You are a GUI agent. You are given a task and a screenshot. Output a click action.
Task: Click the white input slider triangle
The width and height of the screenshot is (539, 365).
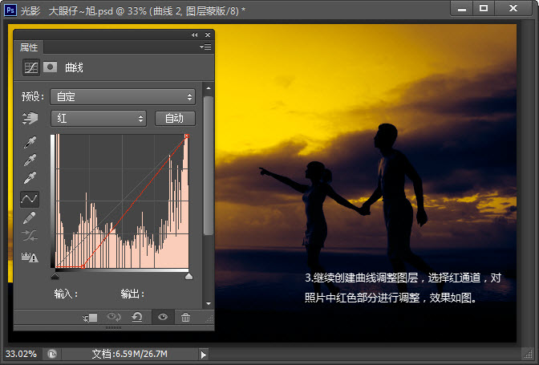188,276
